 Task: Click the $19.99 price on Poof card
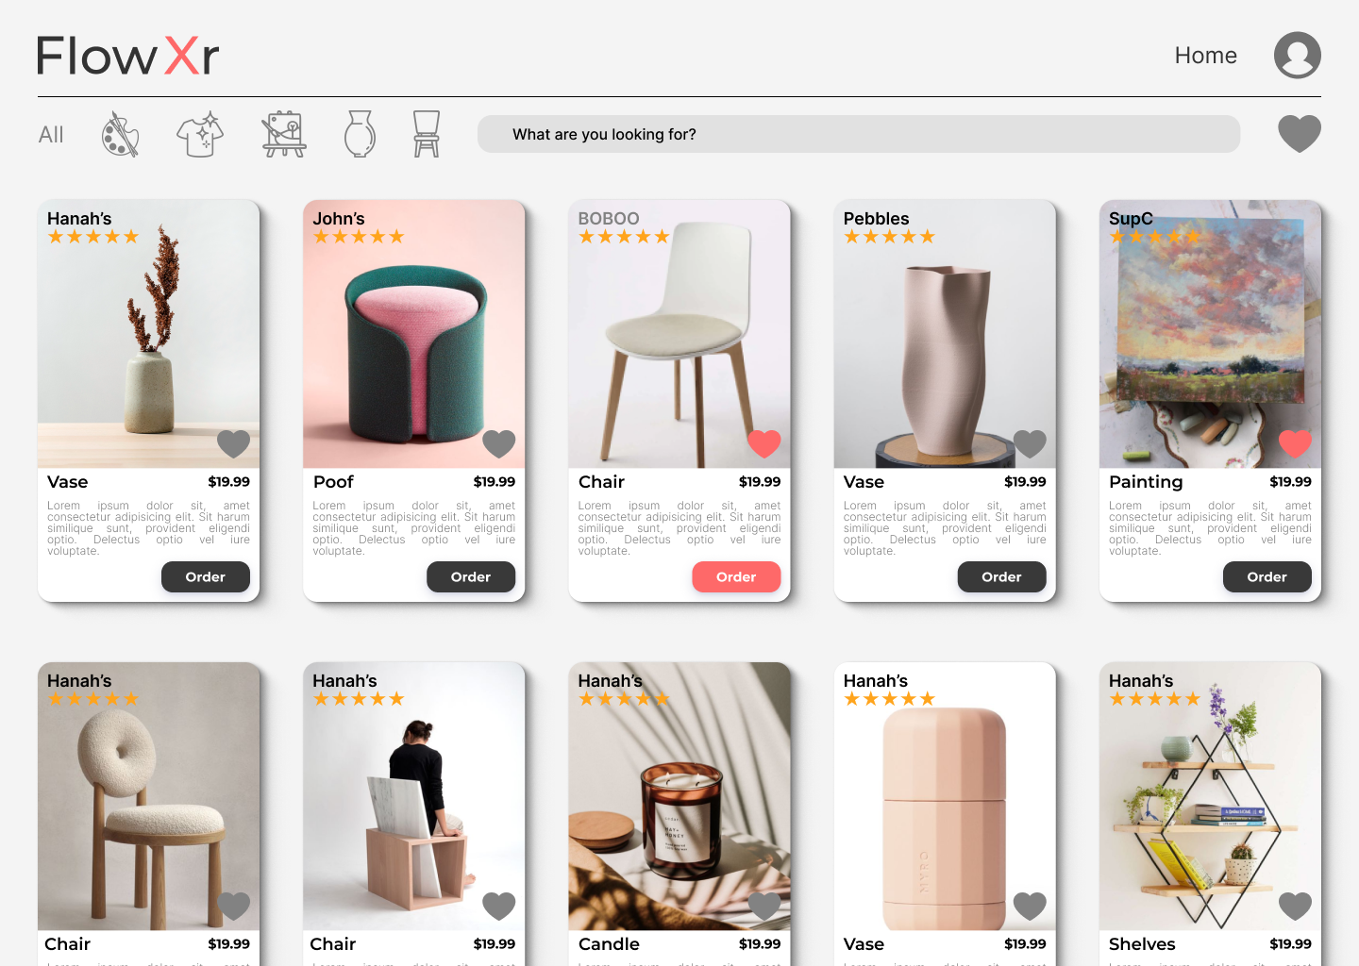[x=495, y=482]
